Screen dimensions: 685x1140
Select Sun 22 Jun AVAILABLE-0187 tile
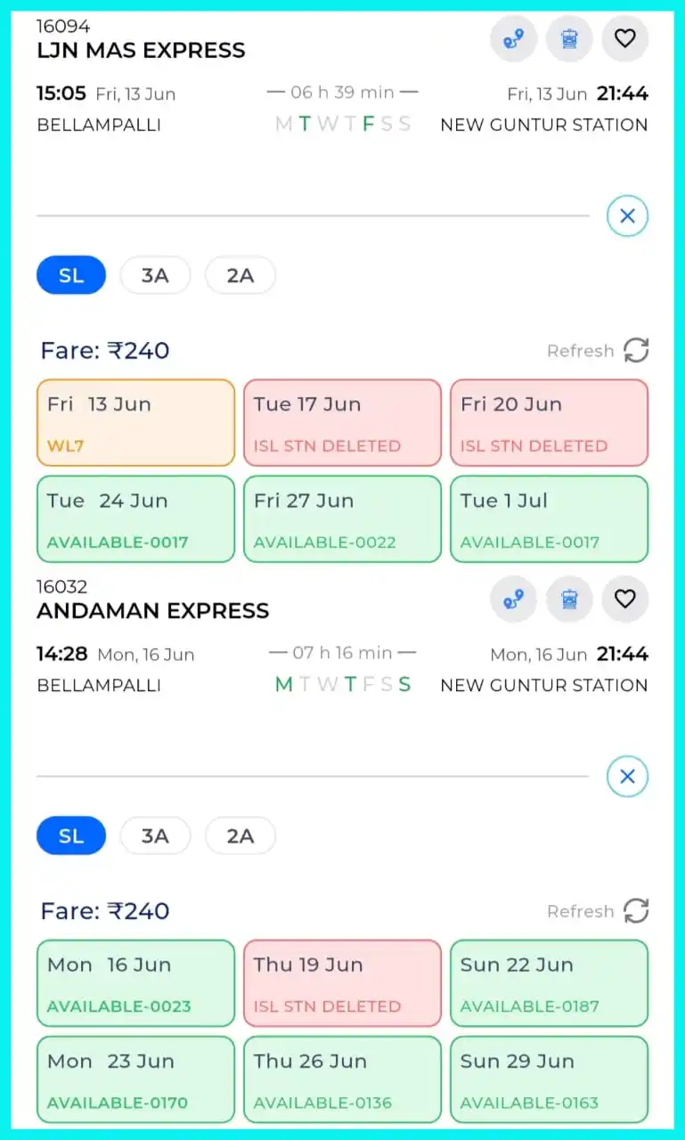click(549, 983)
